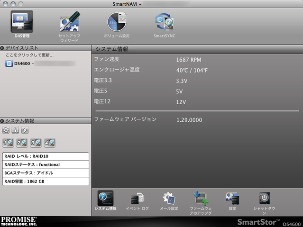The width and height of the screenshot is (303, 227).
Task: Collapse the left システム情報 panel
Action: click(3, 121)
